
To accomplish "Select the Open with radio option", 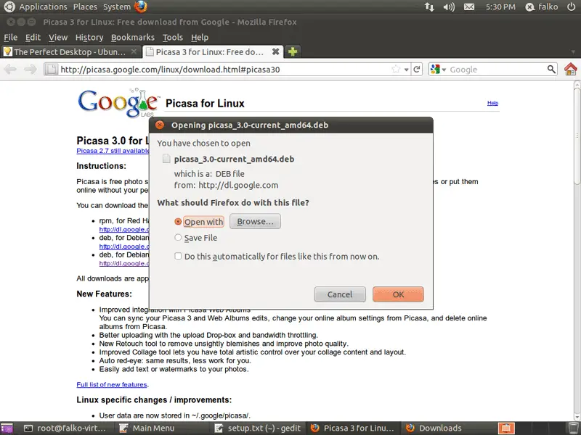I will point(178,221).
